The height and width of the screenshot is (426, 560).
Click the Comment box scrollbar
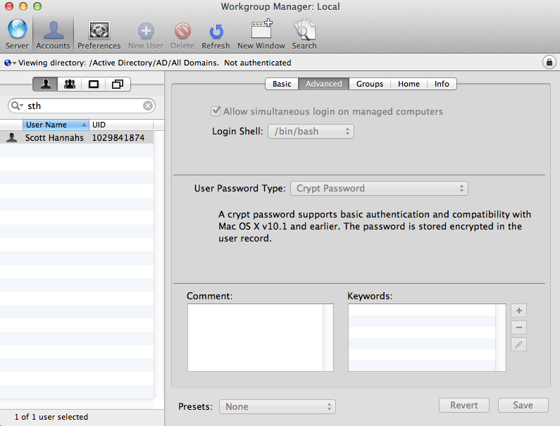[328, 337]
